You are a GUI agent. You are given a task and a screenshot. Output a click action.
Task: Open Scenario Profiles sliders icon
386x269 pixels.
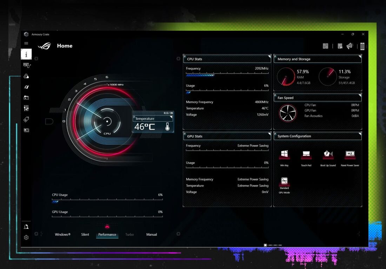tap(26, 109)
